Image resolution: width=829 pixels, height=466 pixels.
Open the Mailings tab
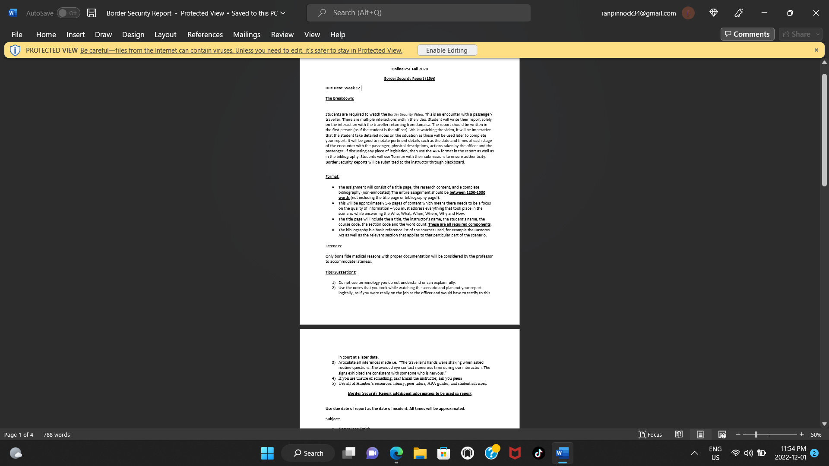(x=247, y=35)
